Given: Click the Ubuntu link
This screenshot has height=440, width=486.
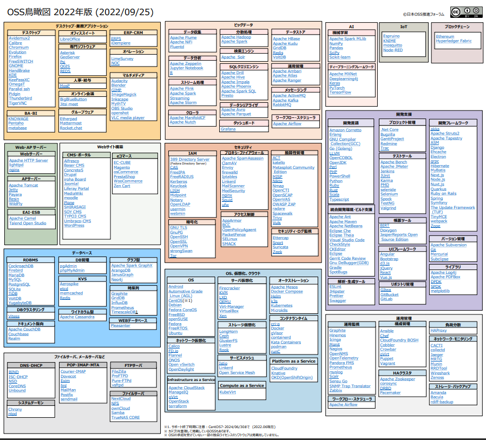Looking at the screenshot, I should click(x=175, y=333).
